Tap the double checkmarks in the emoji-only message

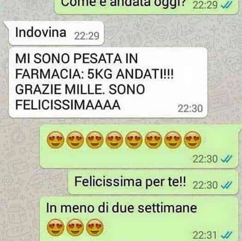click(227, 159)
